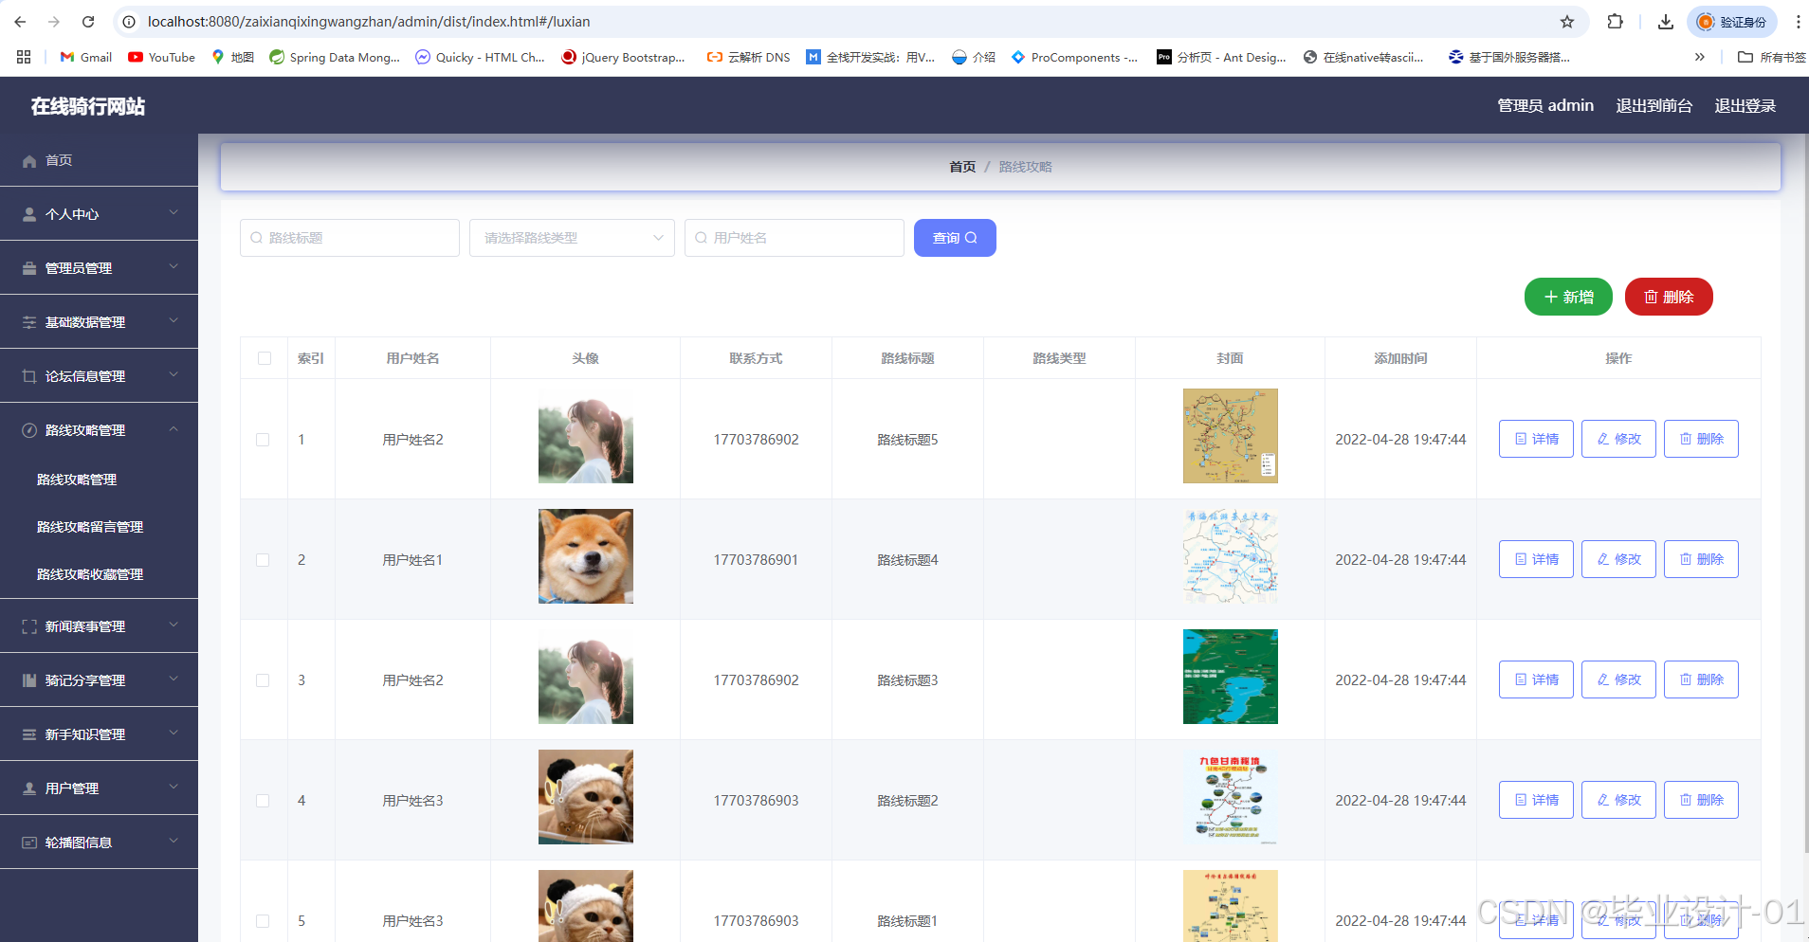
Task: Click image icon next to 轮播图信息
Action: click(x=29, y=842)
